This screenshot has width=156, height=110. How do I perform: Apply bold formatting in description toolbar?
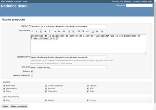coord(32,31)
